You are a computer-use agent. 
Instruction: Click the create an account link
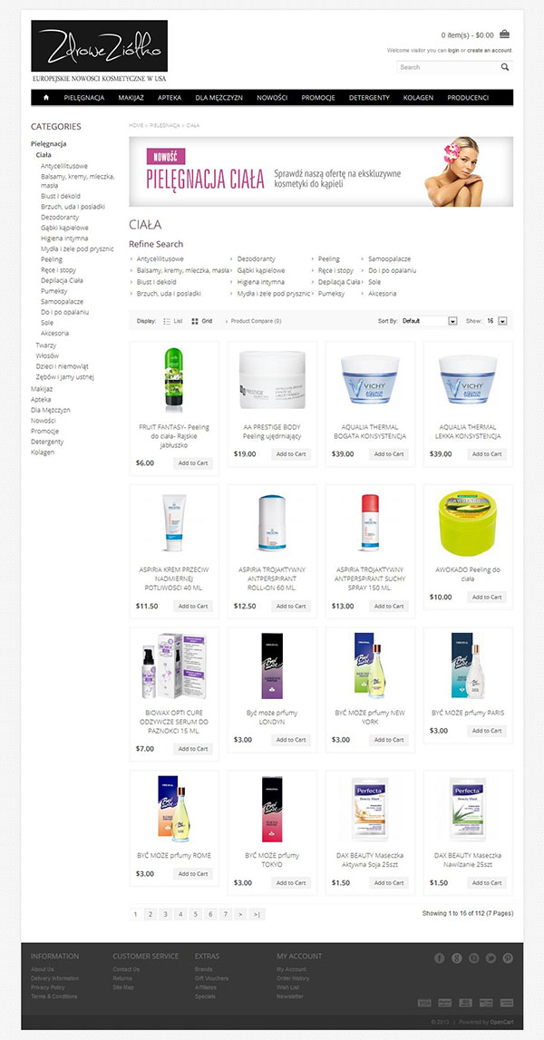point(490,51)
